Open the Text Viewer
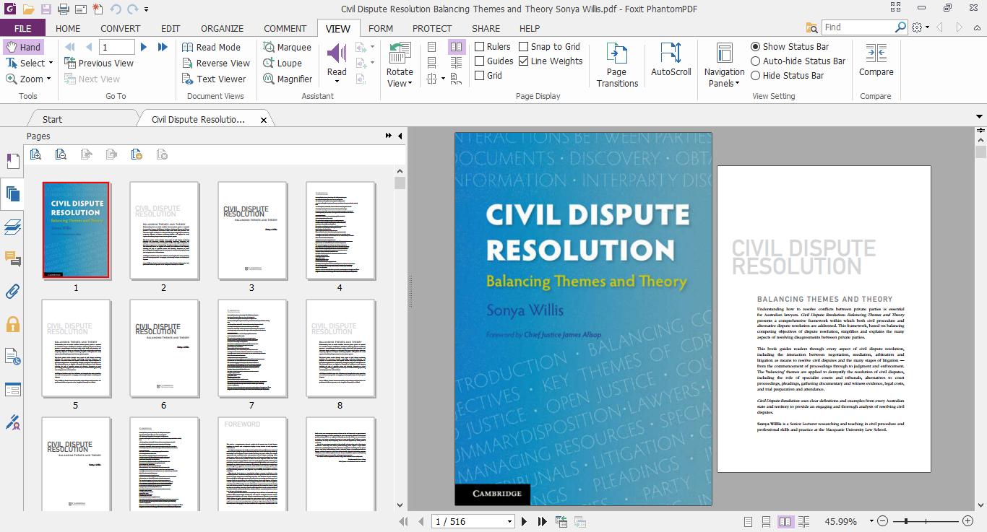This screenshot has height=532, width=987. (x=214, y=79)
